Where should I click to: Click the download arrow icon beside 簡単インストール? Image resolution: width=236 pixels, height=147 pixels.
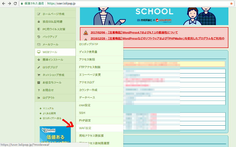click(x=39, y=60)
